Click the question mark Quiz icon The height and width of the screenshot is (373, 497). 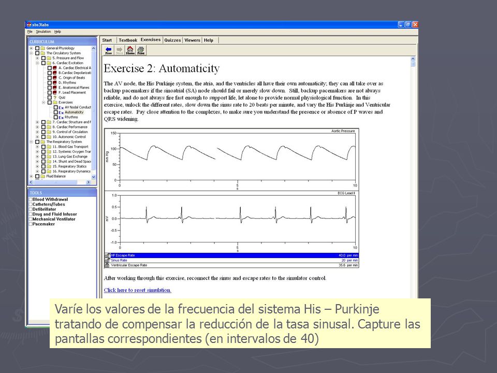55,97
